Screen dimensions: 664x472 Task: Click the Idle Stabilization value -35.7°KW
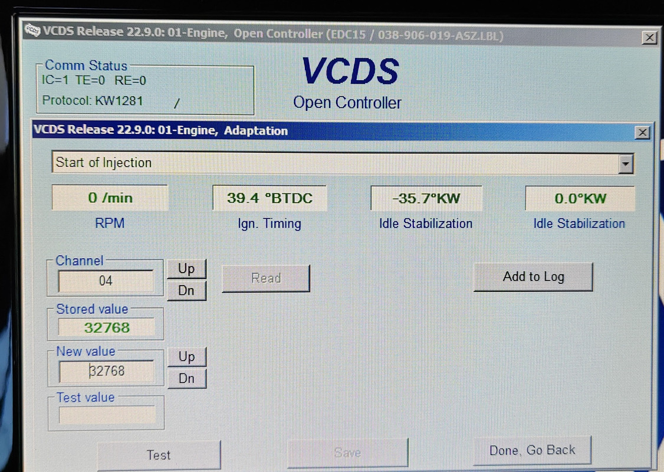(x=426, y=198)
